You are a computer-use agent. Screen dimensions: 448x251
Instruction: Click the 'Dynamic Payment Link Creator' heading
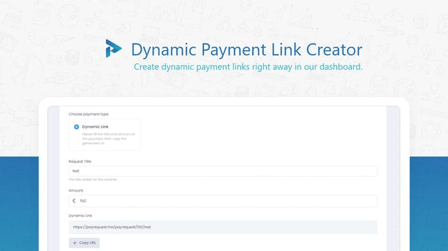coord(247,50)
